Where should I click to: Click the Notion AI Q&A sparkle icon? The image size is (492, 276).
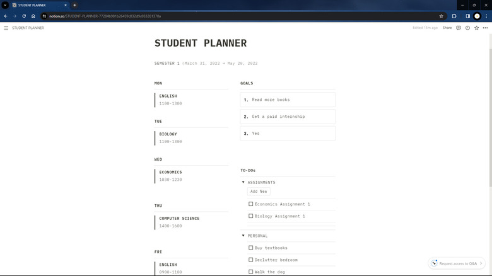pyautogui.click(x=434, y=263)
